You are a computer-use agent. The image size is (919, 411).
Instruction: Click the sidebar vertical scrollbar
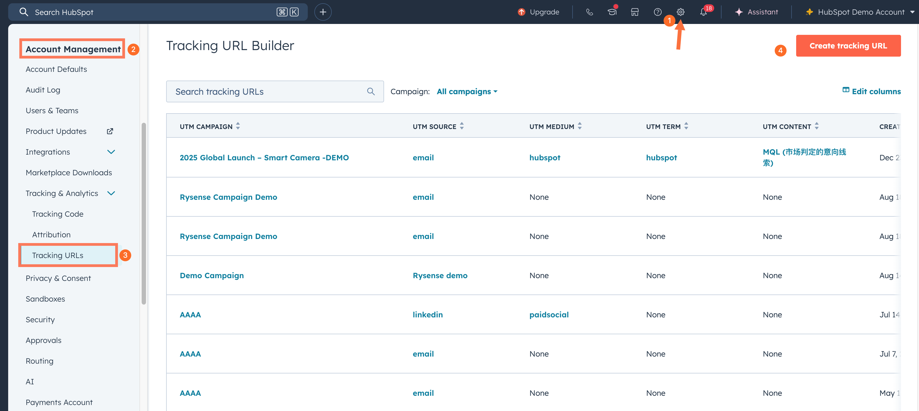click(144, 214)
